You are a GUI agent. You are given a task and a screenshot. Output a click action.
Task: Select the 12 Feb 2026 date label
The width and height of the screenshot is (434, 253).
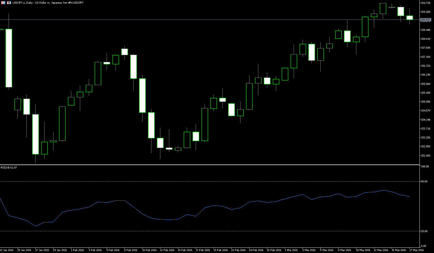pyautogui.click(x=167, y=250)
